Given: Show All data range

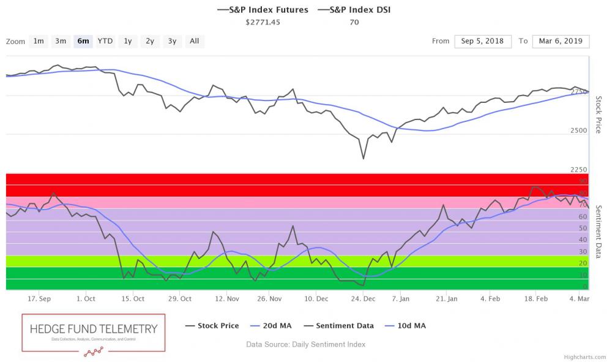Looking at the screenshot, I should tap(195, 41).
